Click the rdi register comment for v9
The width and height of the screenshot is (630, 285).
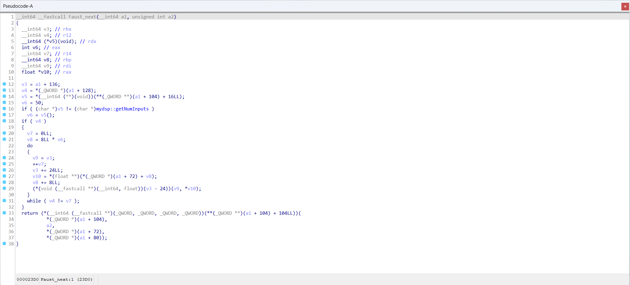[x=67, y=66]
